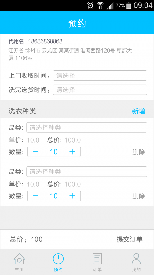Open the 洗完送货时间 time picker
Viewport: 154px width, 275px height.
tap(100, 90)
